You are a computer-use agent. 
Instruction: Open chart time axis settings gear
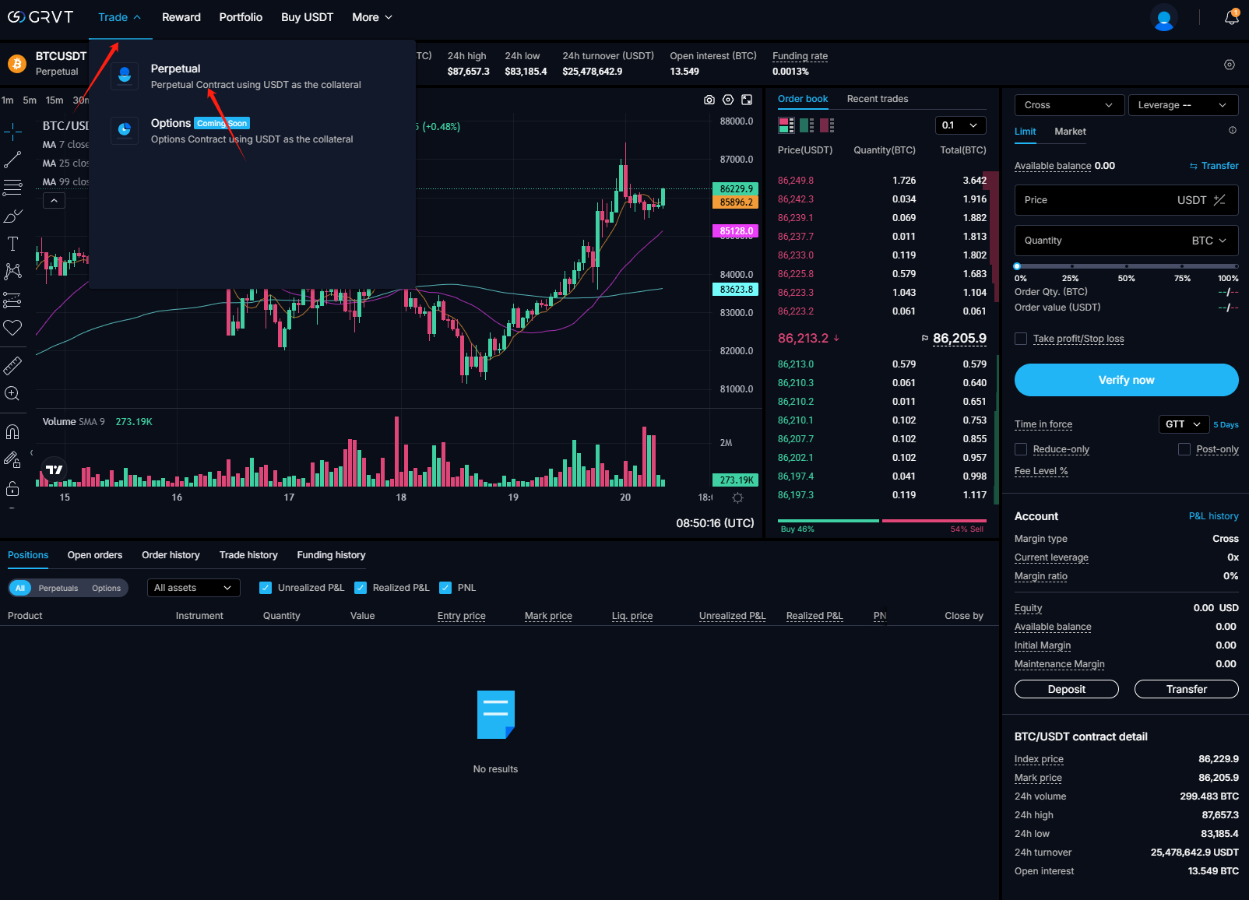coord(738,497)
